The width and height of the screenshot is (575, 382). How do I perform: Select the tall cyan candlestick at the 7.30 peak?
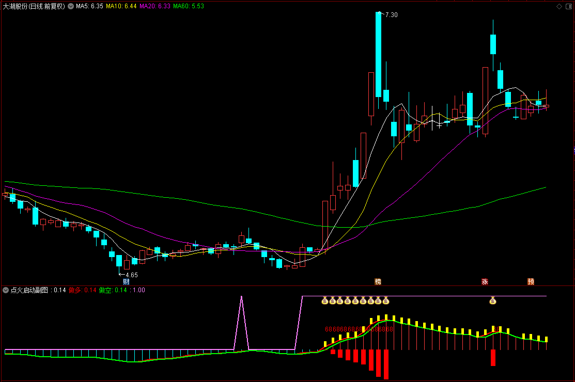tap(379, 54)
